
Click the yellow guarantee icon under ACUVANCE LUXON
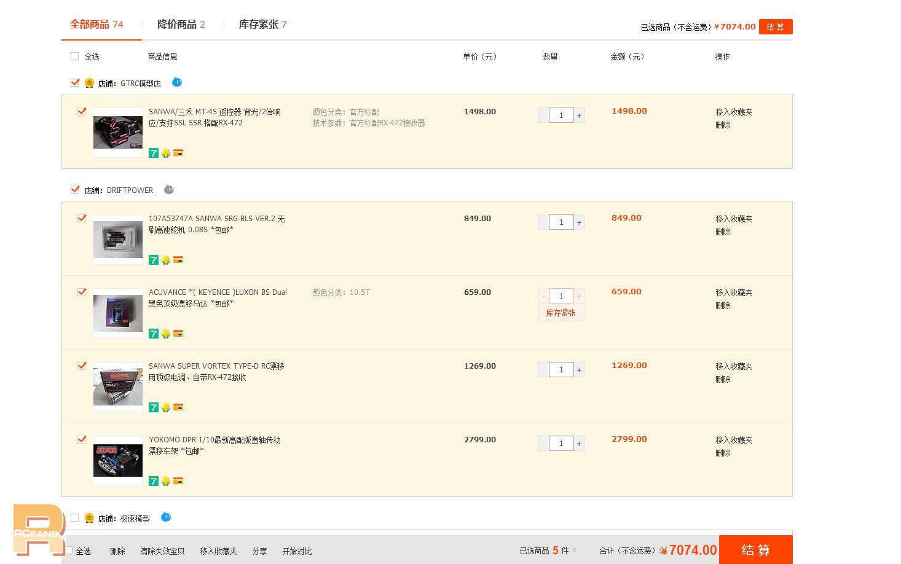166,334
